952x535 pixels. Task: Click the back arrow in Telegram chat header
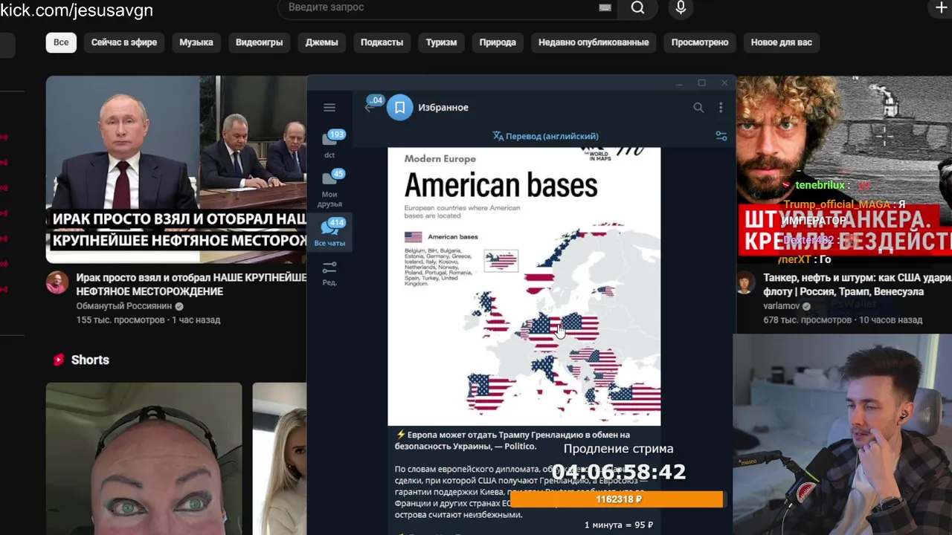[369, 108]
